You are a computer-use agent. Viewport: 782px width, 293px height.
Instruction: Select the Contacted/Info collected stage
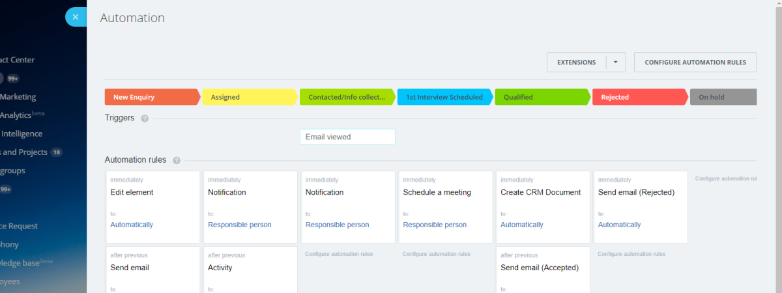(x=347, y=97)
